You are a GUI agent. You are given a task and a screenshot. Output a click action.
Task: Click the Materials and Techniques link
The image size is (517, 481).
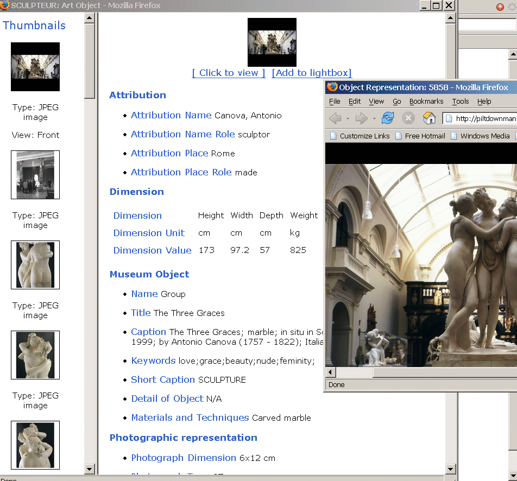tap(190, 417)
